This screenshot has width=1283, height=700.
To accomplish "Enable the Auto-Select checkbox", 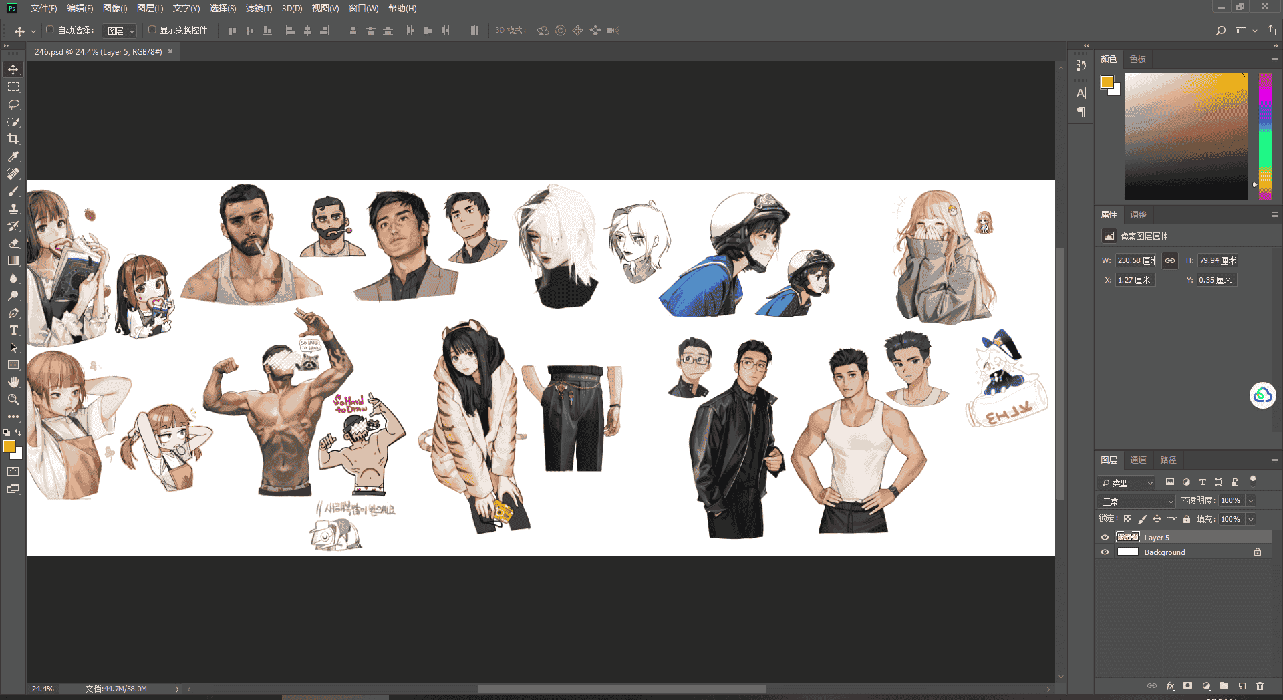I will [x=49, y=30].
